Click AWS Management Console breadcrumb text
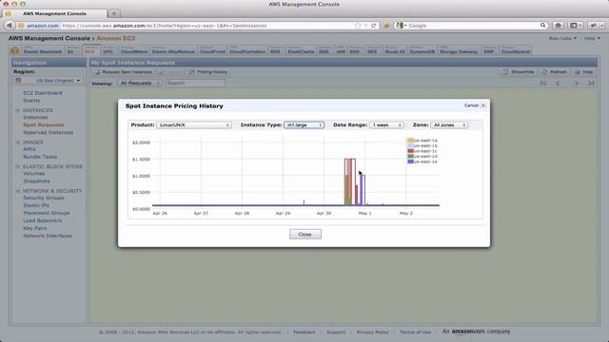The width and height of the screenshot is (609, 342). click(49, 38)
